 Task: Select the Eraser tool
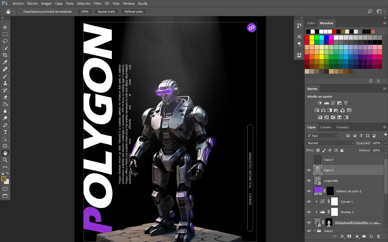[5, 97]
